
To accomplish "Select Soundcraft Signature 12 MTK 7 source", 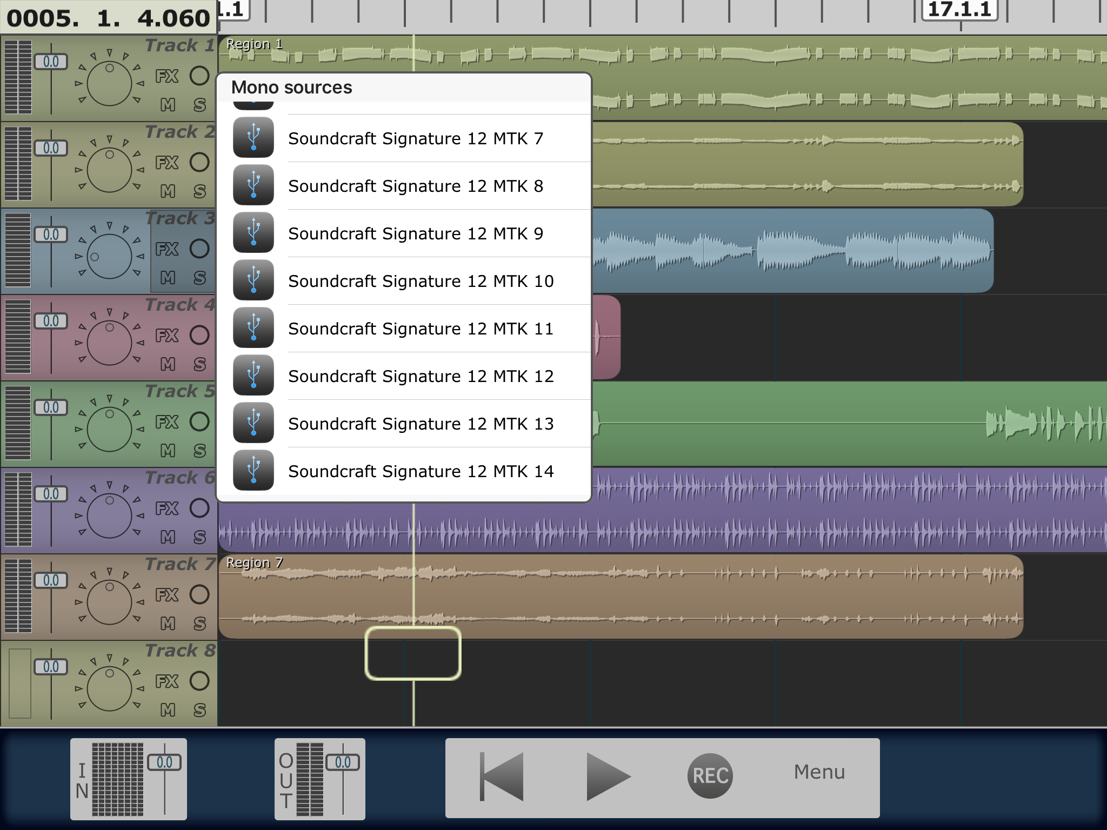I will click(x=404, y=138).
